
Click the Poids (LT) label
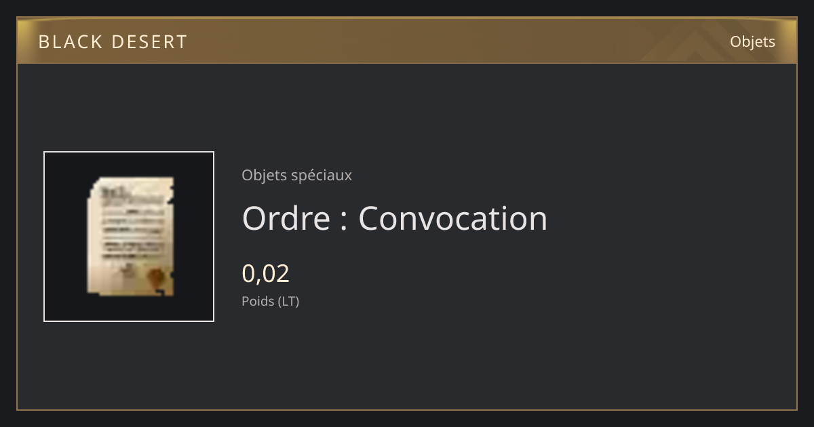tap(270, 302)
